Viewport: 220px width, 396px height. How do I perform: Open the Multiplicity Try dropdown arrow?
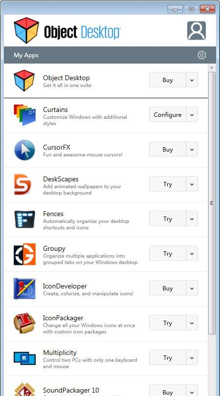click(x=192, y=357)
